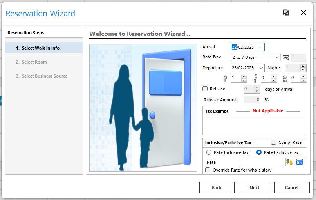Click the child guest icon
The image size is (316, 200).
[255, 78]
